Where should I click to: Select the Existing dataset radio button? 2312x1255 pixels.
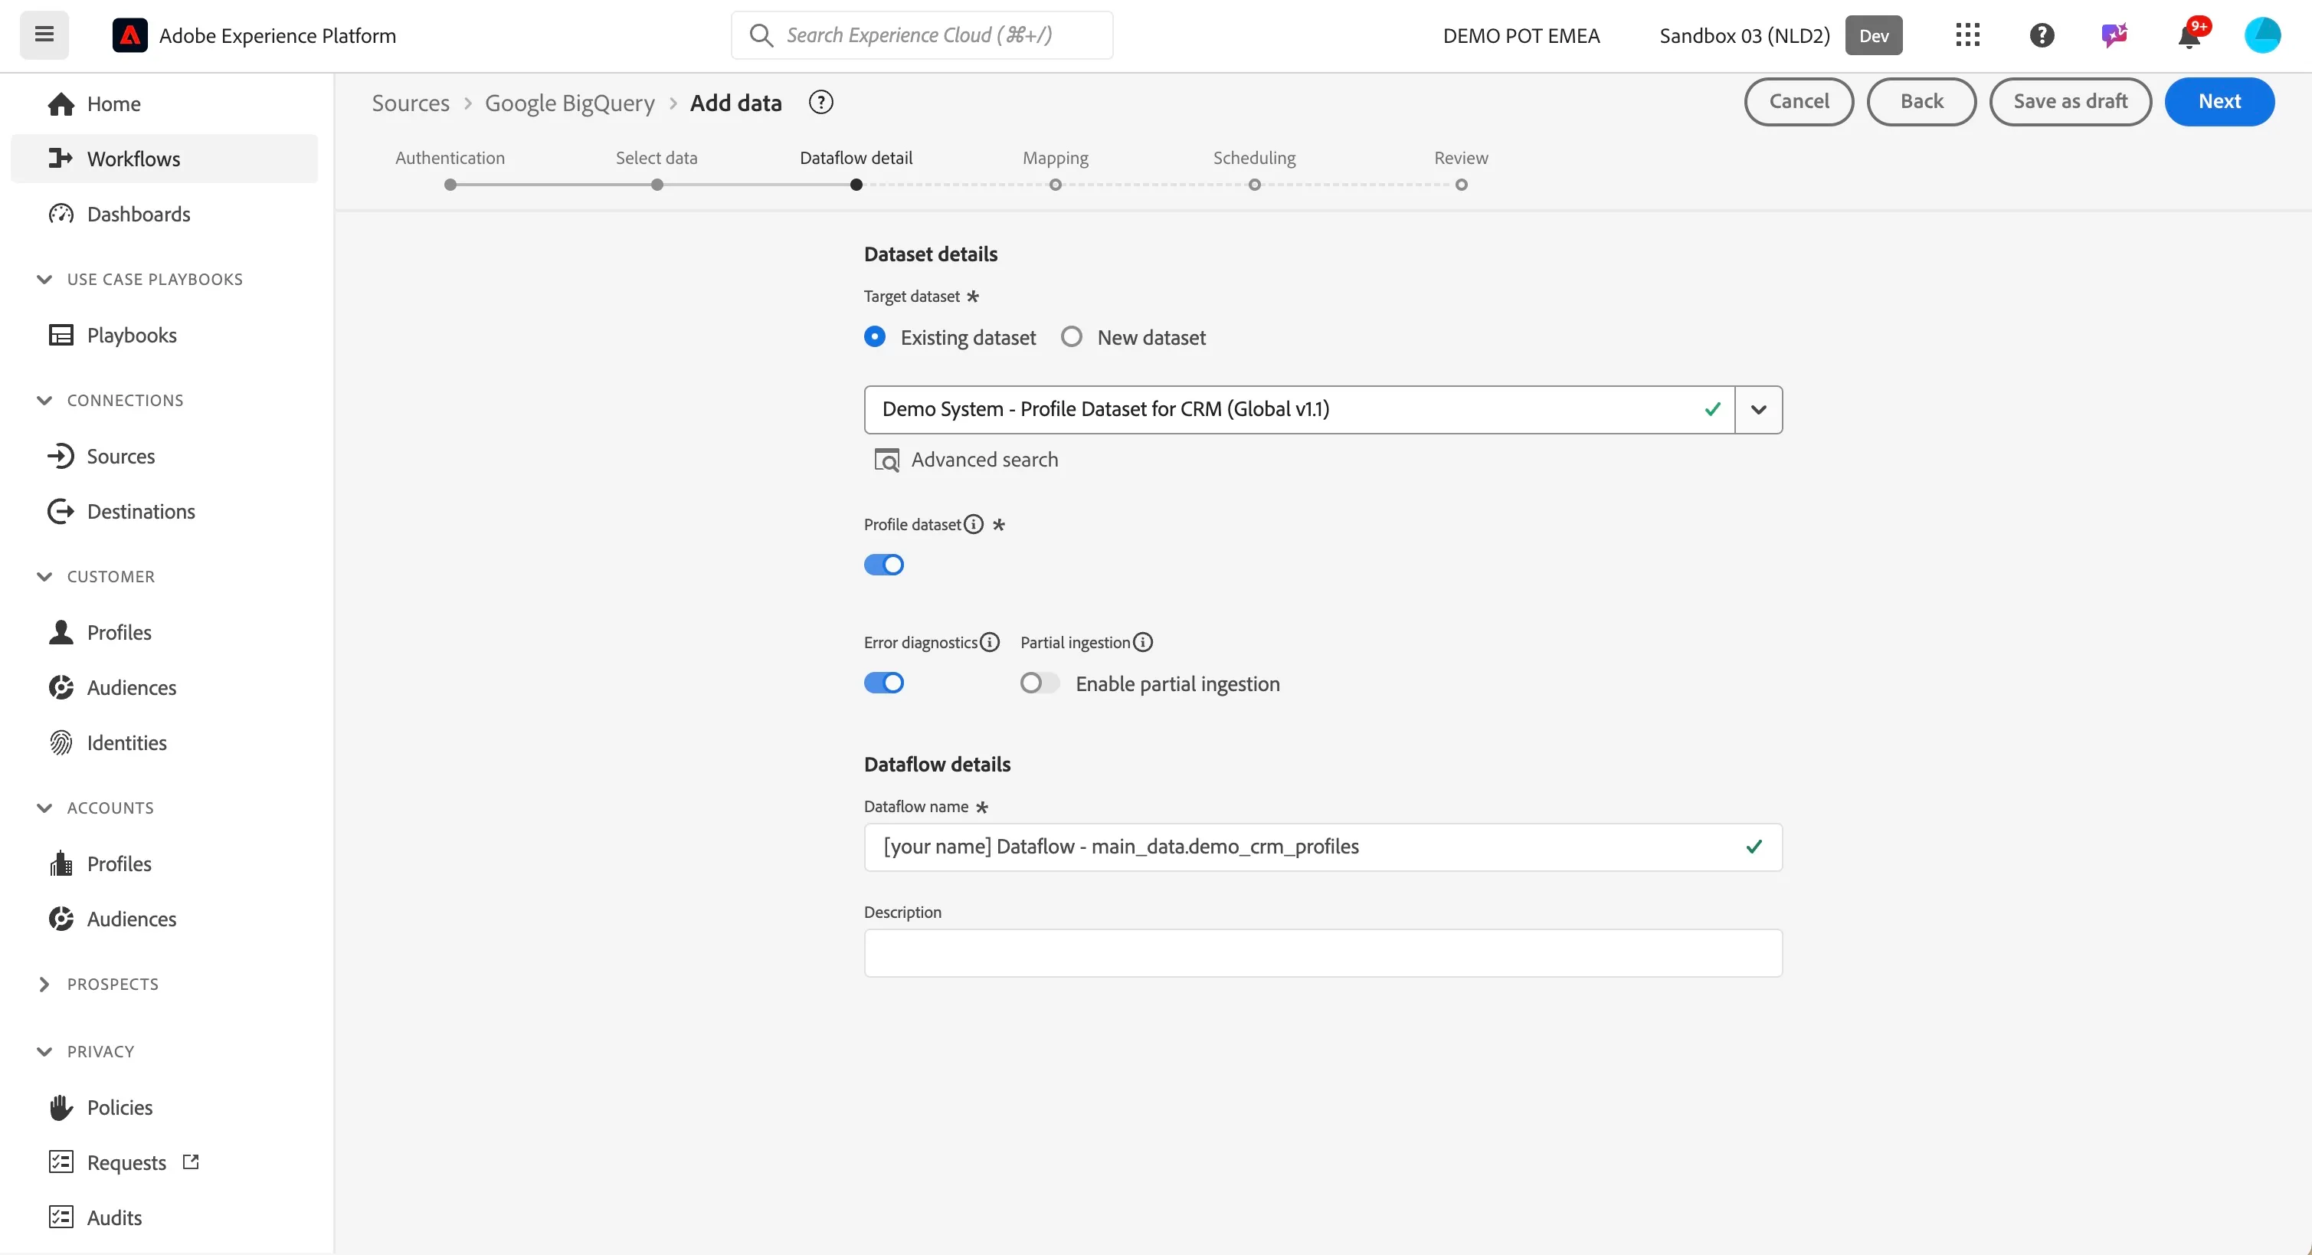874,336
